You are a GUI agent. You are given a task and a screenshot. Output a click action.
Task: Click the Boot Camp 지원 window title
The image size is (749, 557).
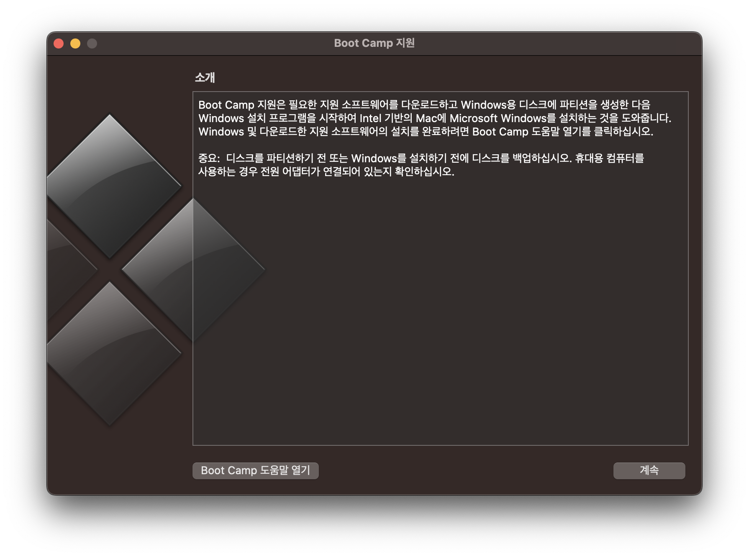(374, 43)
